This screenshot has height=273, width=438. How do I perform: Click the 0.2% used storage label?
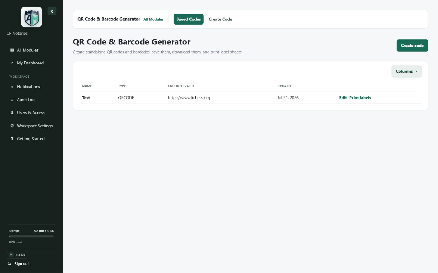(x=15, y=242)
